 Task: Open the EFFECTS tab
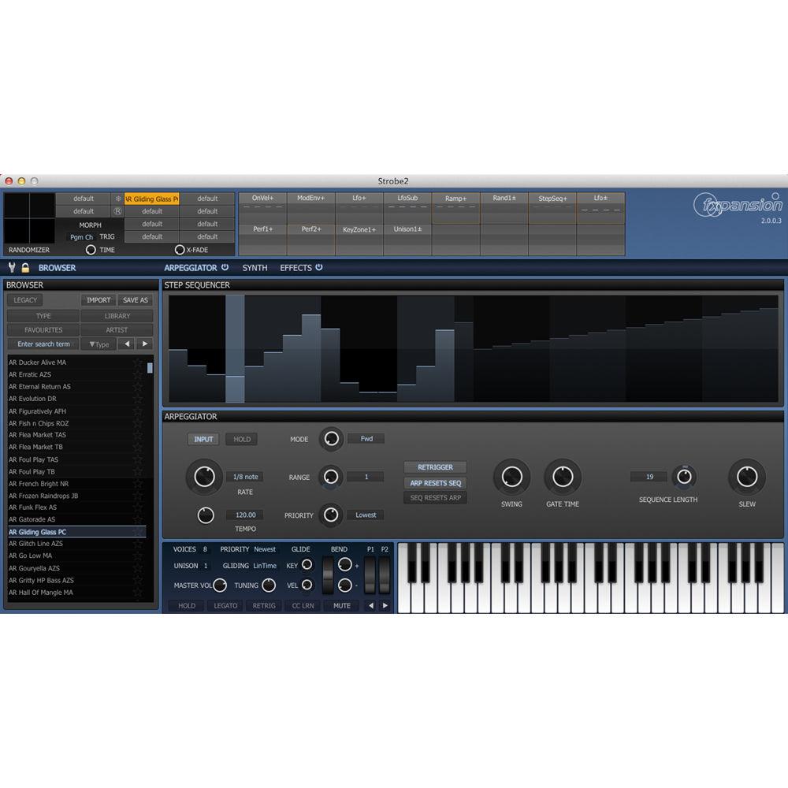[x=295, y=268]
